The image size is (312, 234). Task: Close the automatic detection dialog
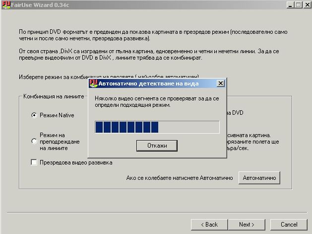(220, 83)
